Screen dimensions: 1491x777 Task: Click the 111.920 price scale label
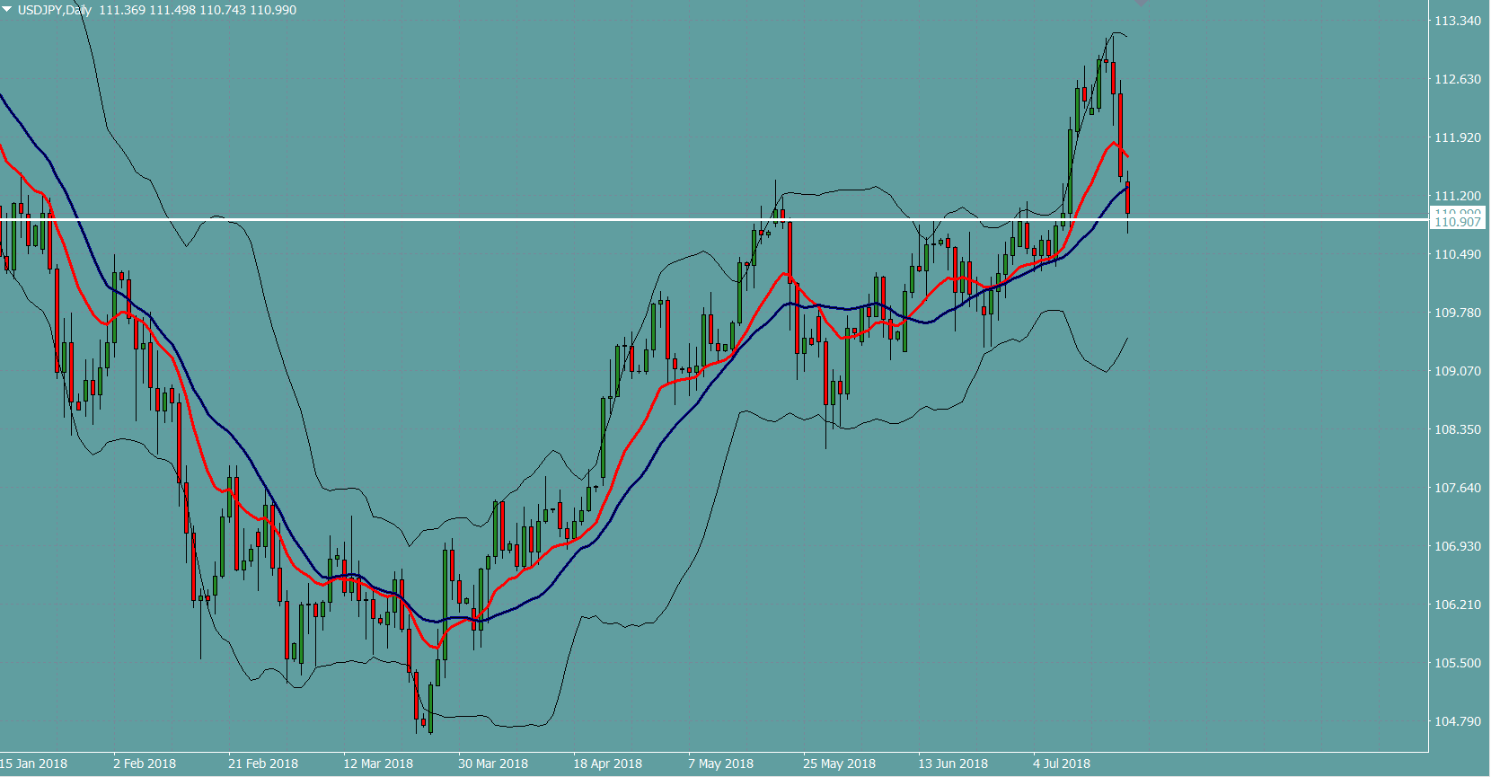[1457, 137]
